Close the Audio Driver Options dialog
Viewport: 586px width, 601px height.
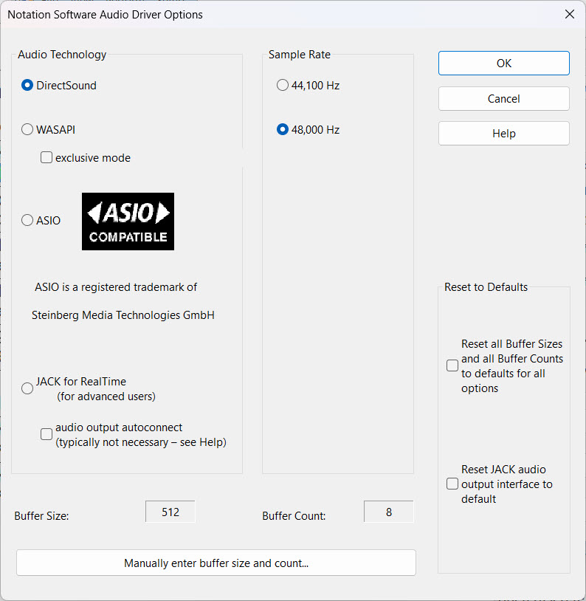pos(569,14)
